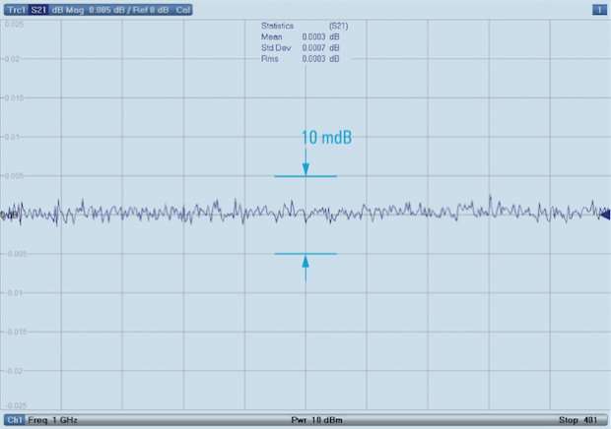Image resolution: width=611 pixels, height=429 pixels.
Task: Click the Std Dev 0.0007 dB statistic
Action: 301,46
